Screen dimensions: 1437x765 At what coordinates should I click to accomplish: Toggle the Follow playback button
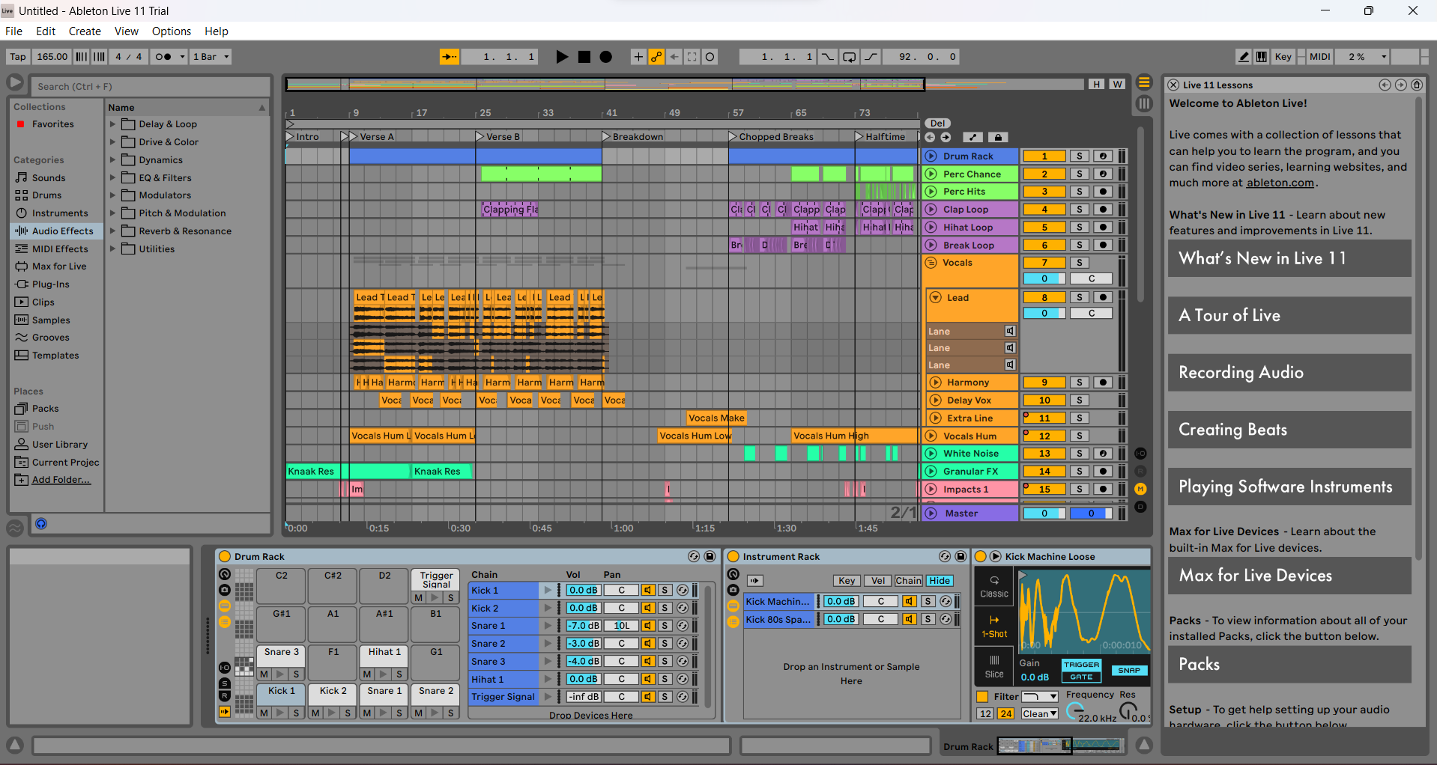point(450,57)
